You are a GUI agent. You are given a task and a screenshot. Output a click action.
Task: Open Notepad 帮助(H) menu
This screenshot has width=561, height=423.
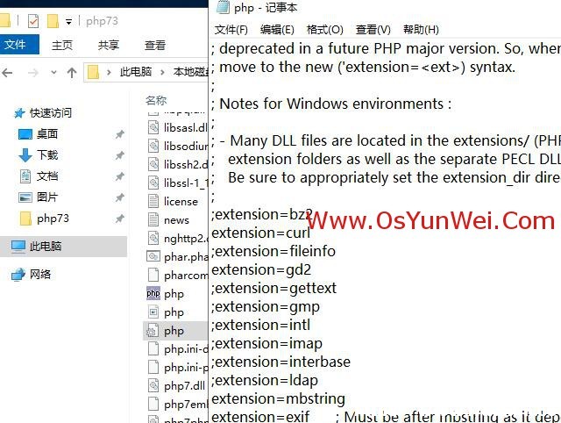pyautogui.click(x=421, y=29)
